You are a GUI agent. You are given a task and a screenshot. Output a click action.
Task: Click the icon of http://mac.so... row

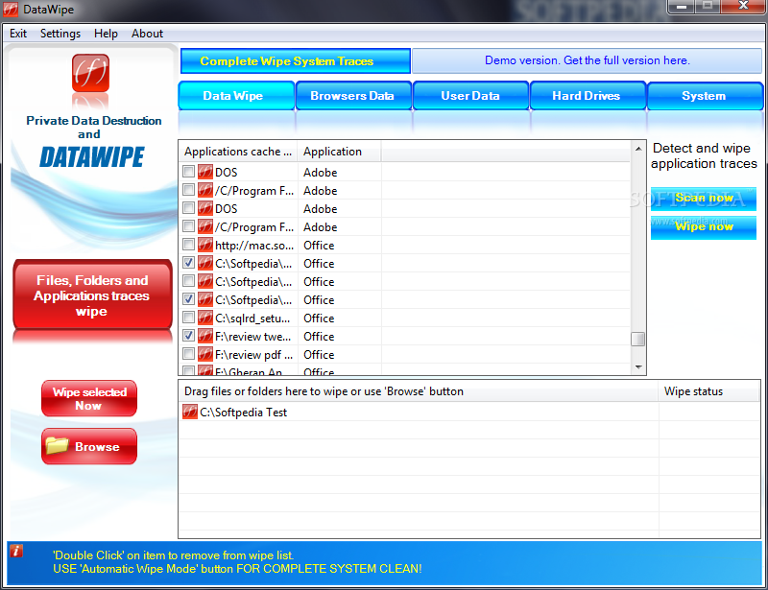[x=205, y=245]
